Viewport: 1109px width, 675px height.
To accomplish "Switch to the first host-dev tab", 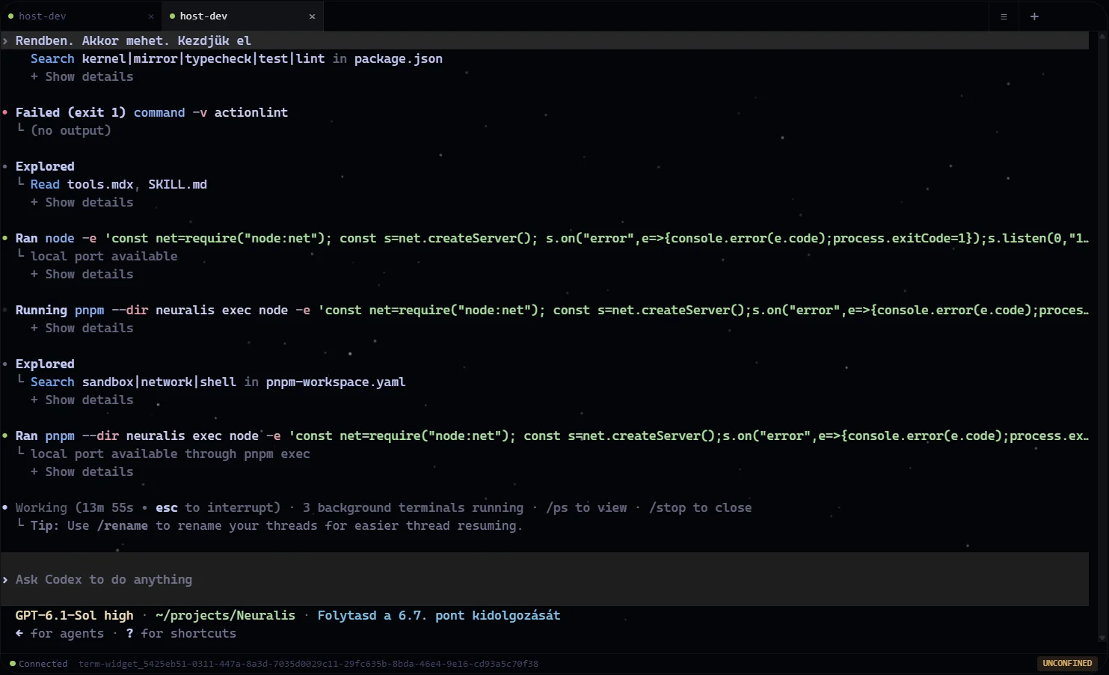I will coord(81,16).
